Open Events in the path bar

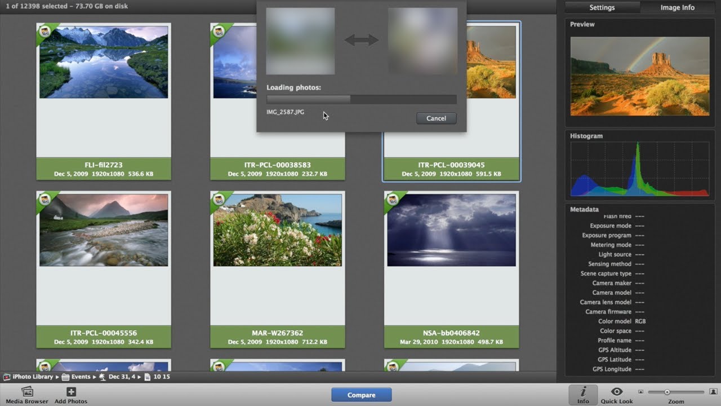[x=81, y=377]
